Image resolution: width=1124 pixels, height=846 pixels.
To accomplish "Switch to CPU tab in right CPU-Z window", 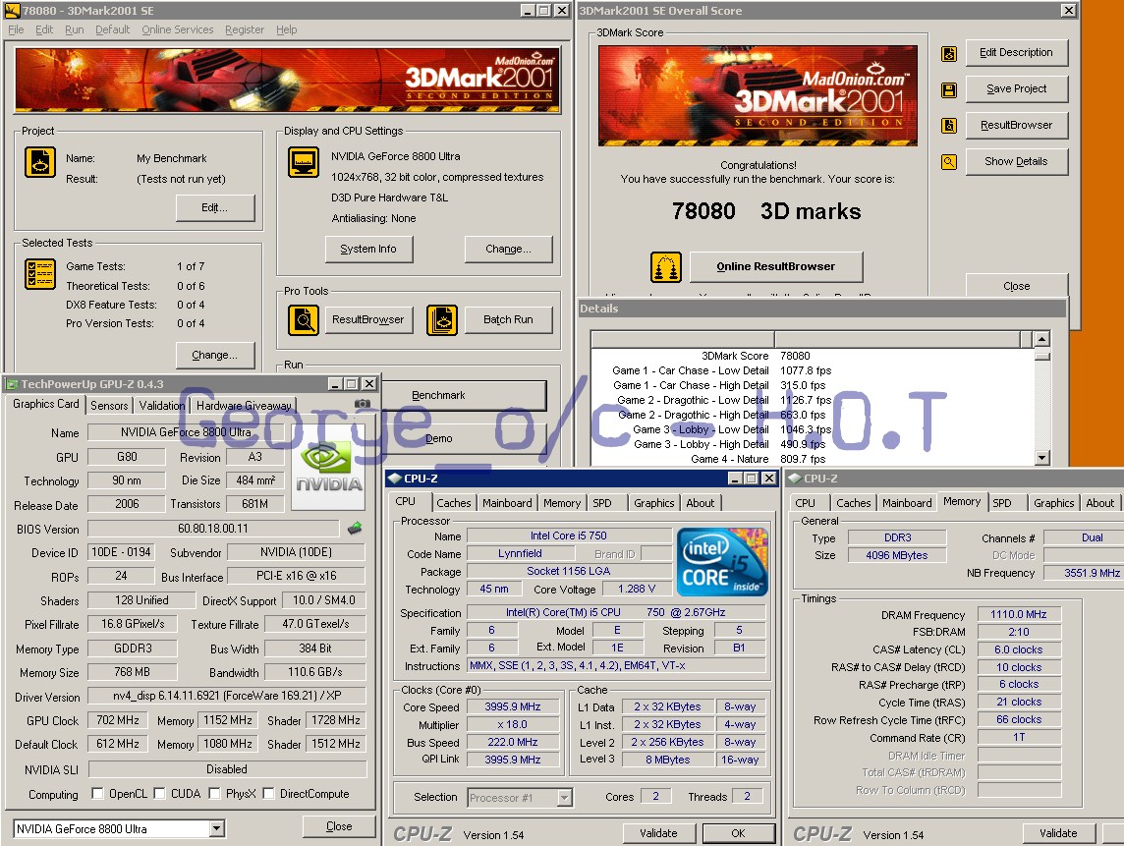I will pyautogui.click(x=806, y=503).
